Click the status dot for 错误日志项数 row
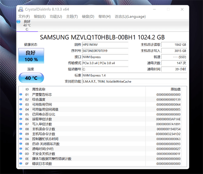 click(x=21, y=164)
